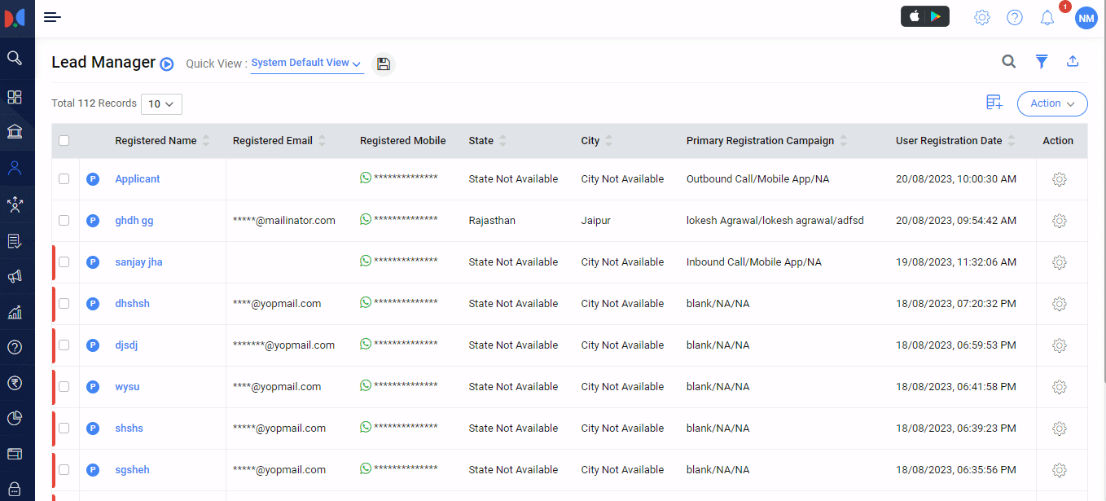Click the Rajasthan state cell
This screenshot has height=501, width=1106.
[492, 221]
